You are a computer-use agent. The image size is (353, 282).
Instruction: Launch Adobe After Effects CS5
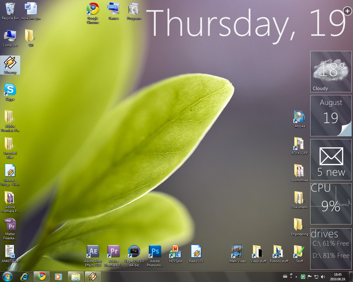[93, 256]
